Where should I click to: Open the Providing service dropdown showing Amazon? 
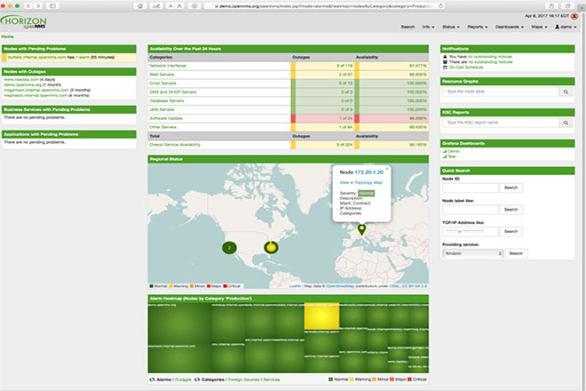(x=472, y=253)
